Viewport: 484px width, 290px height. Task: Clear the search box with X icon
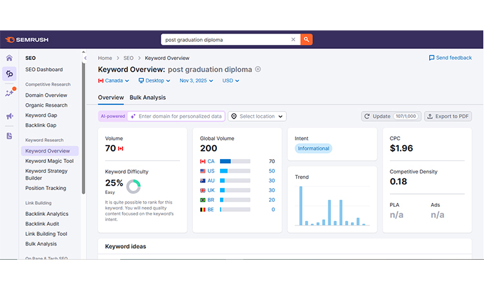tap(293, 39)
